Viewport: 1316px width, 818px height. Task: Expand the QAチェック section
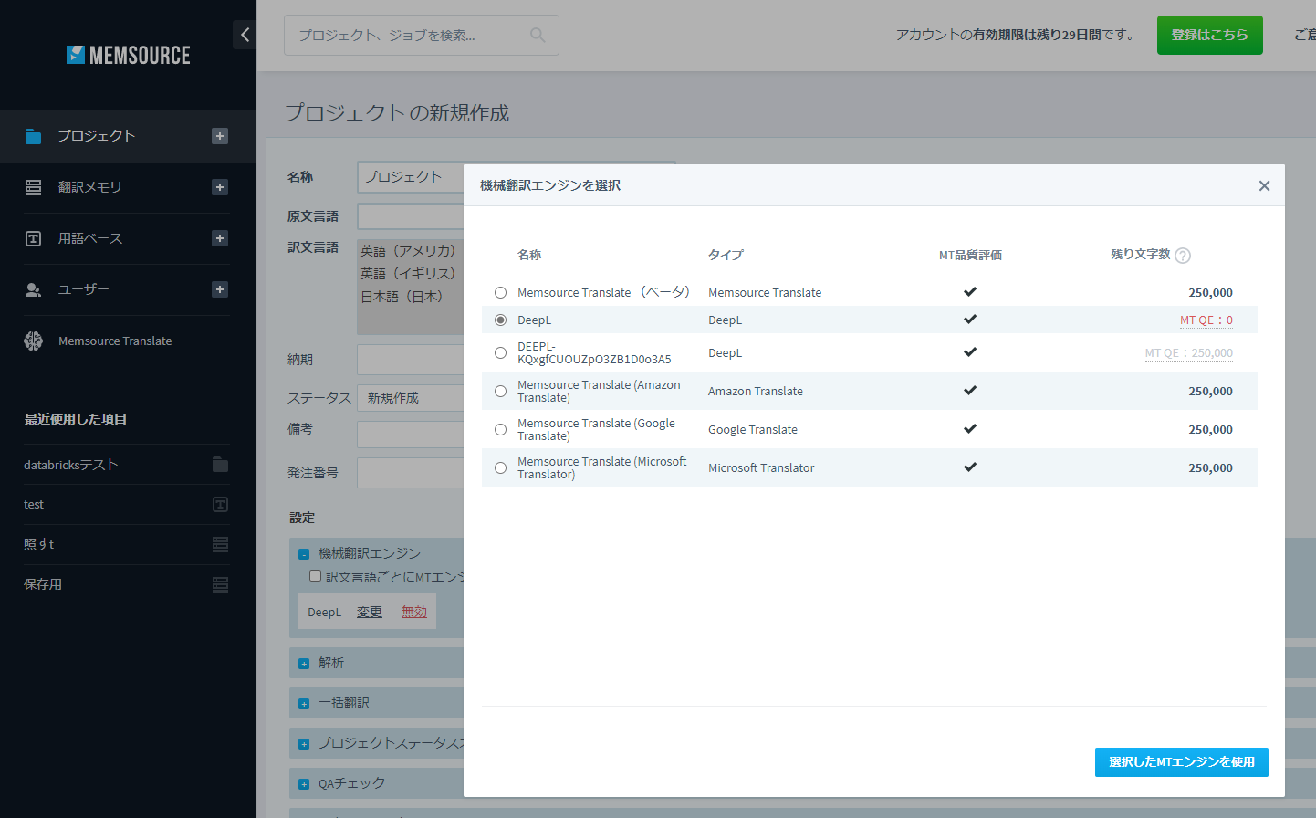coord(304,784)
